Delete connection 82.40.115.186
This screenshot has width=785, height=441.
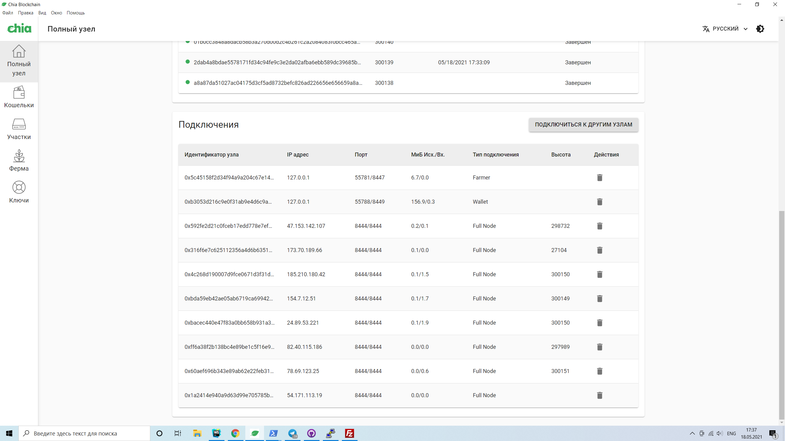coord(600,347)
